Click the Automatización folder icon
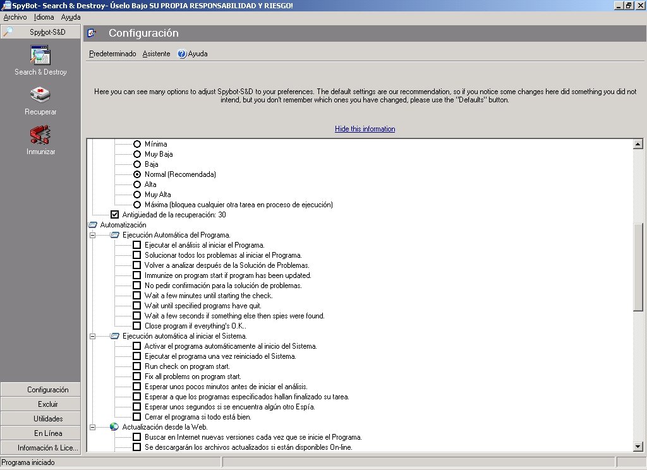The height and width of the screenshot is (470, 647). 93,225
